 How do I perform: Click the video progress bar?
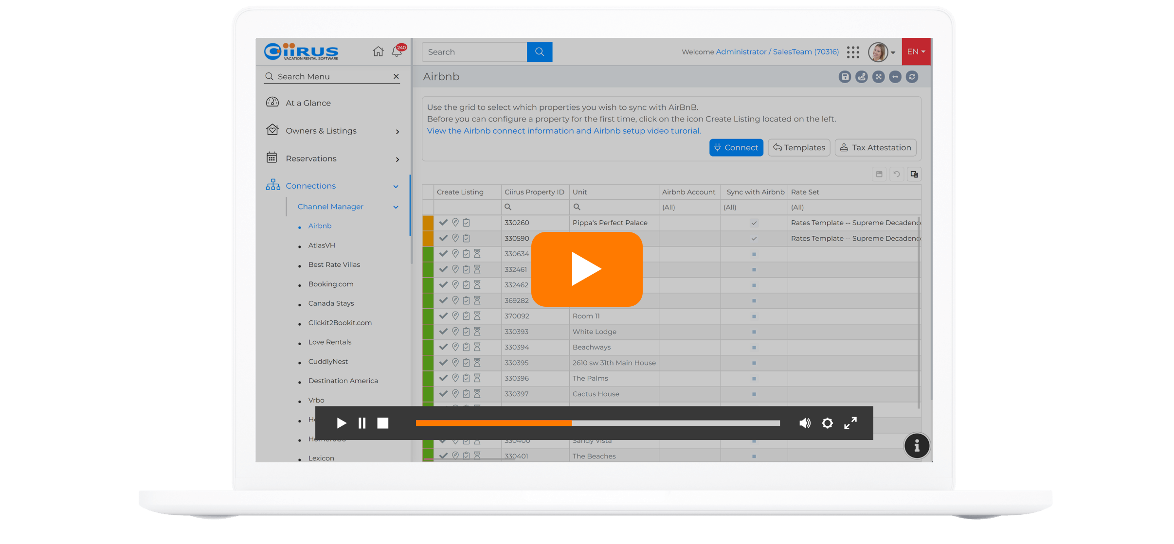[x=598, y=423]
